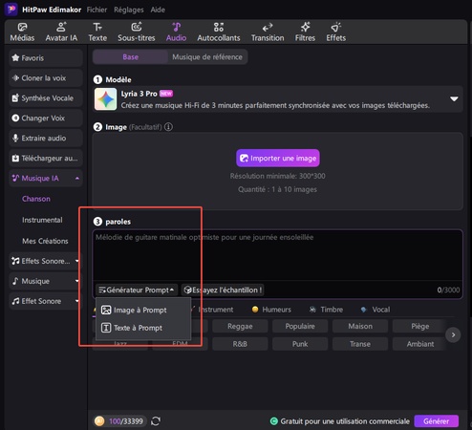The image size is (472, 430).
Task: Refresh the credits count
Action: point(156,421)
